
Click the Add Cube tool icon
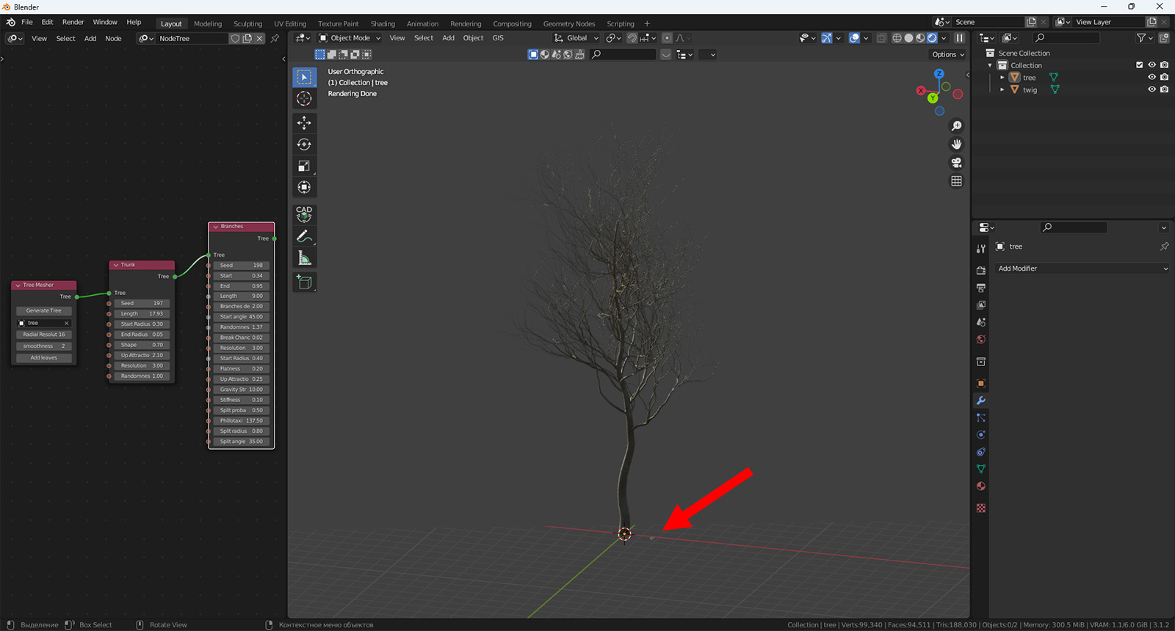tap(304, 282)
